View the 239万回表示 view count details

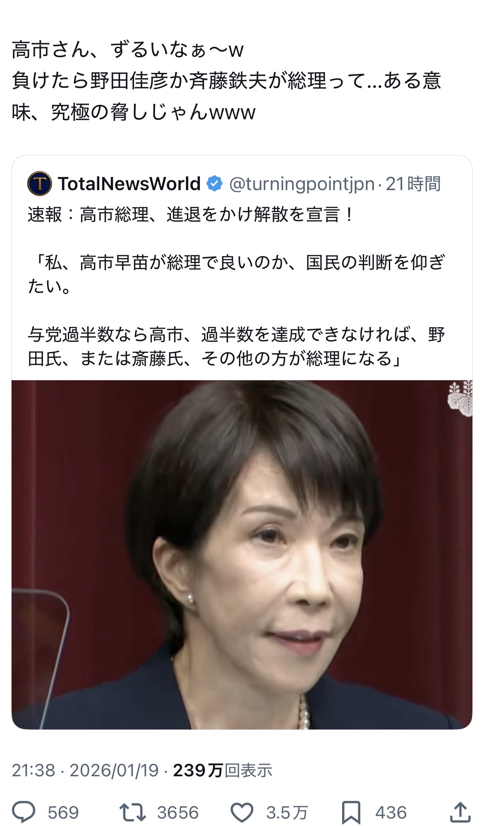click(x=223, y=770)
